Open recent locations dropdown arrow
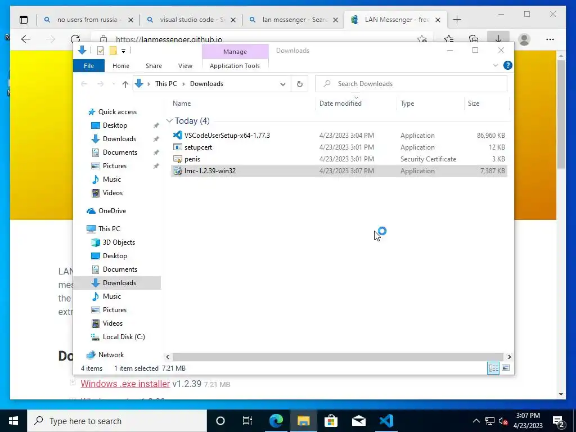The width and height of the screenshot is (576, 432). click(x=114, y=84)
